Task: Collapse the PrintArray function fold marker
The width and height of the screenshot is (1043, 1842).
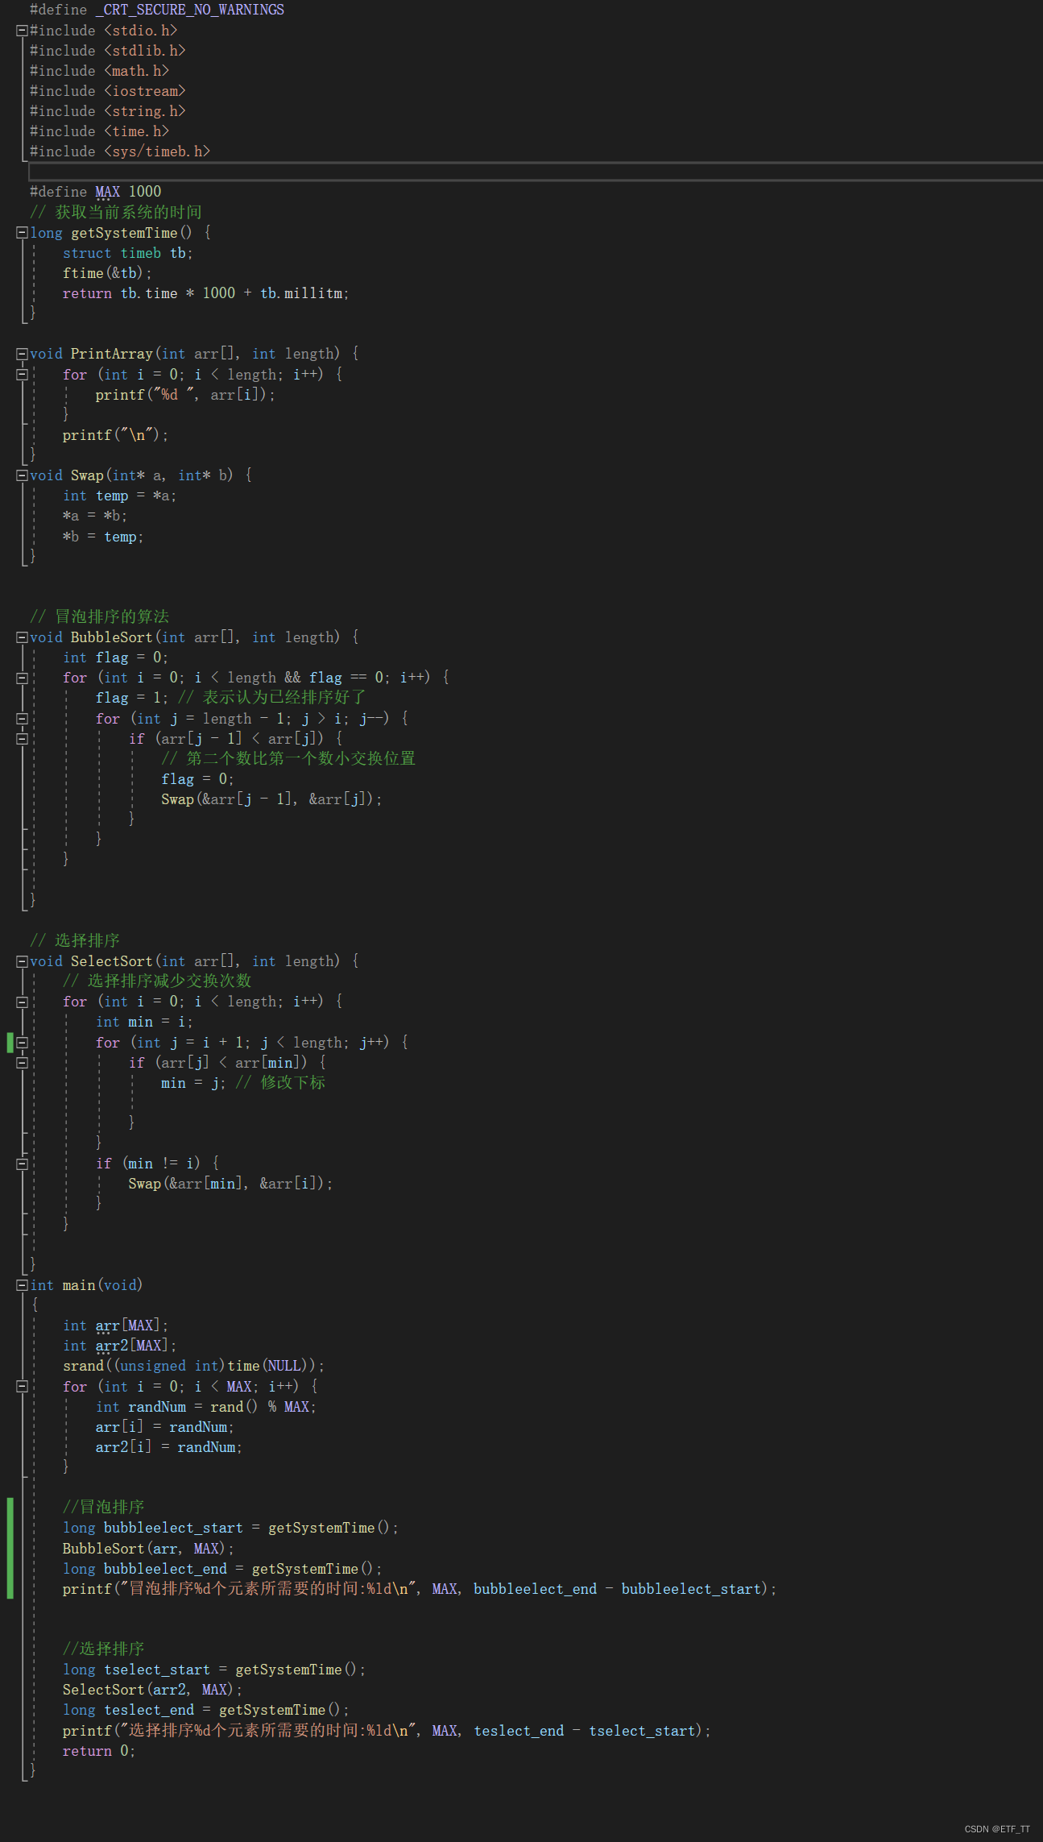Action: click(23, 354)
